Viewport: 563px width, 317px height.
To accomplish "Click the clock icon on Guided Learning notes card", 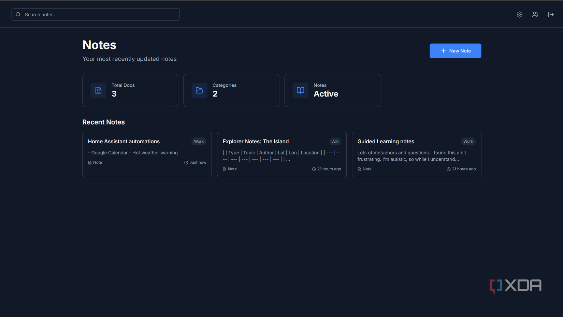I will click(448, 169).
